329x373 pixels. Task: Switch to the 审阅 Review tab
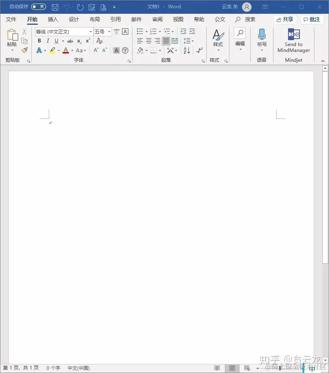point(157,20)
